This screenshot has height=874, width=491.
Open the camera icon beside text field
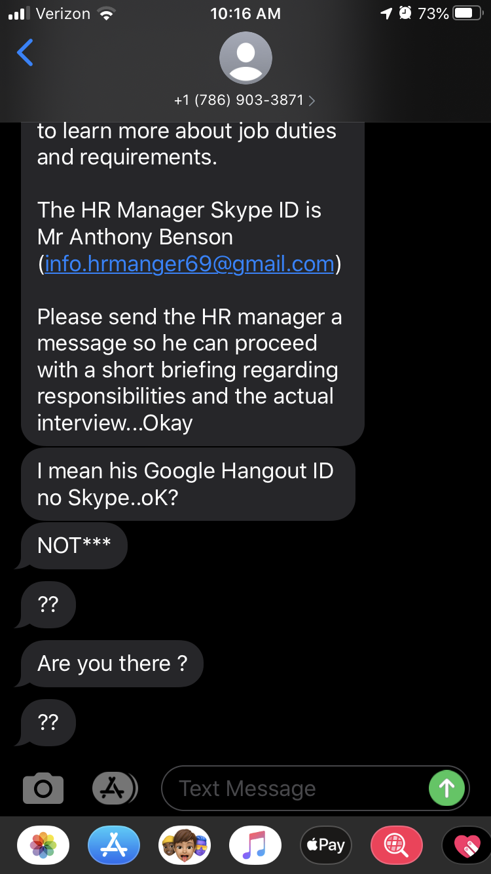click(43, 788)
